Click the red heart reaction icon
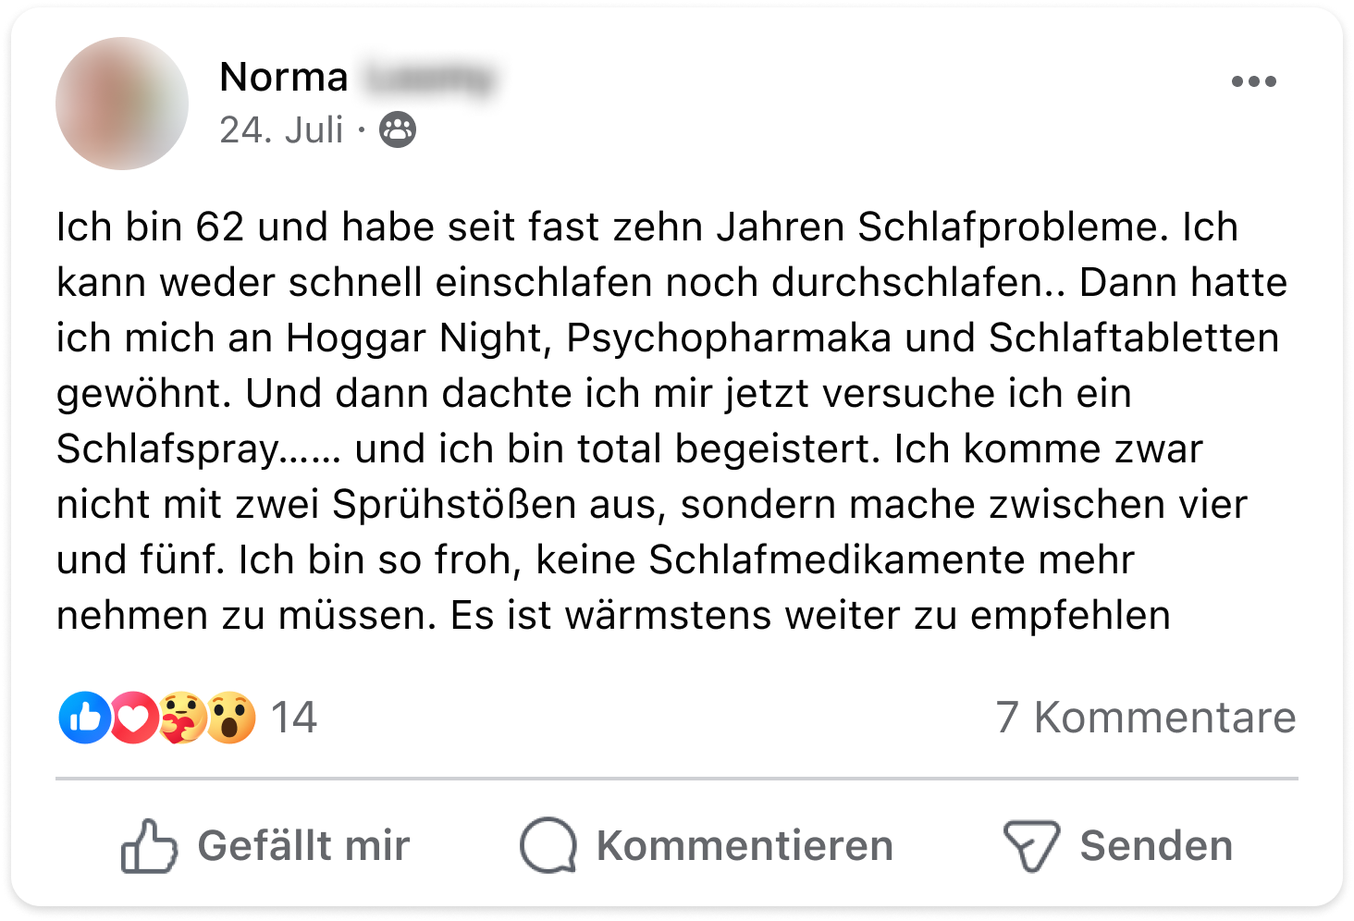 click(135, 718)
